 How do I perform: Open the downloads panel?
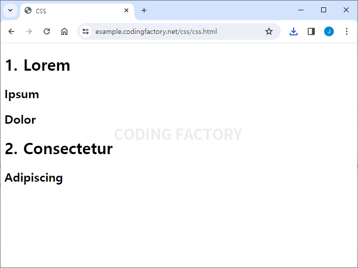(x=294, y=31)
